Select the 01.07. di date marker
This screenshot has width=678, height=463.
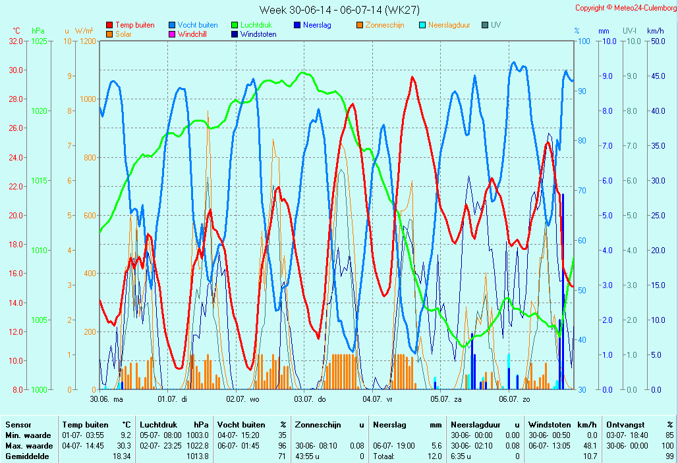point(173,399)
